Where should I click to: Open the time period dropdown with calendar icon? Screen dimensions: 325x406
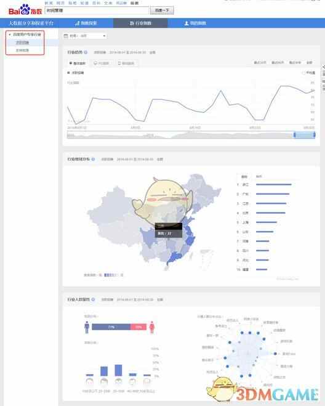click(85, 36)
